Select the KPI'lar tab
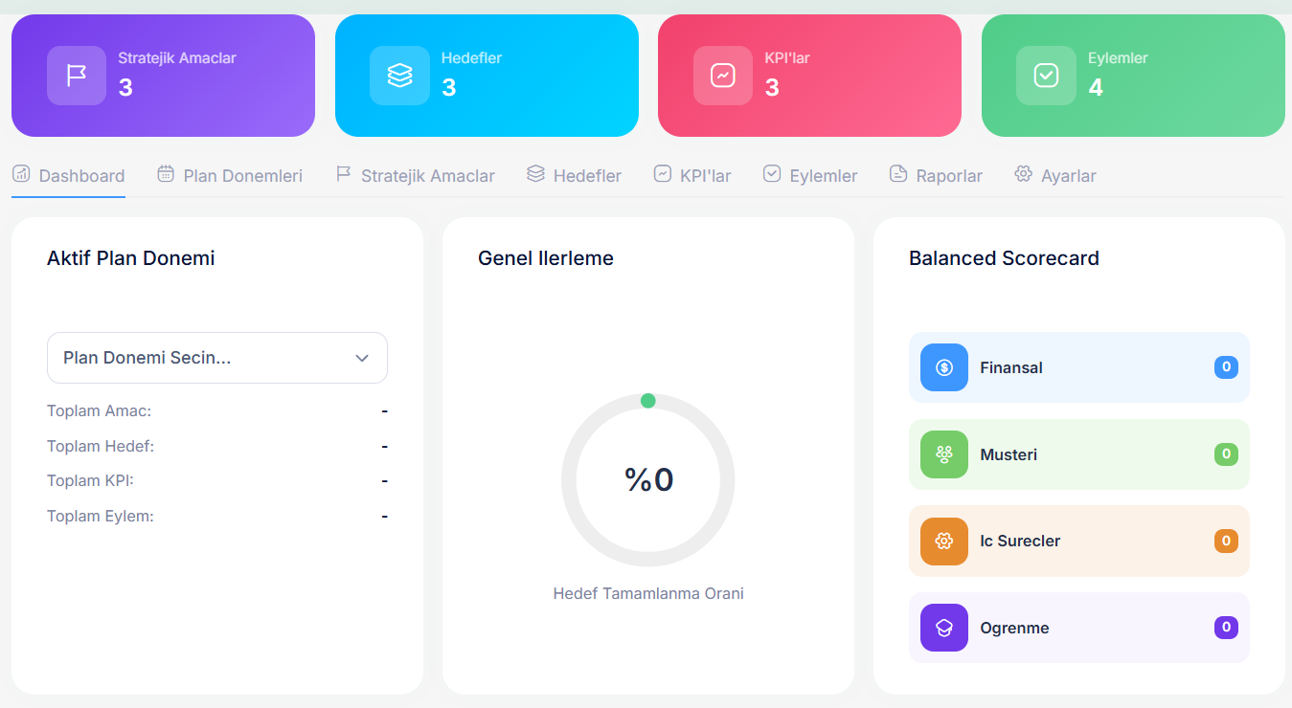The image size is (1292, 708). [692, 176]
